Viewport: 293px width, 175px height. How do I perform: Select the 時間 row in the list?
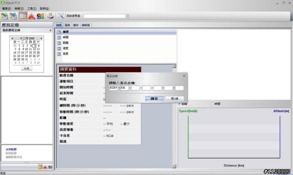pyautogui.click(x=116, y=37)
